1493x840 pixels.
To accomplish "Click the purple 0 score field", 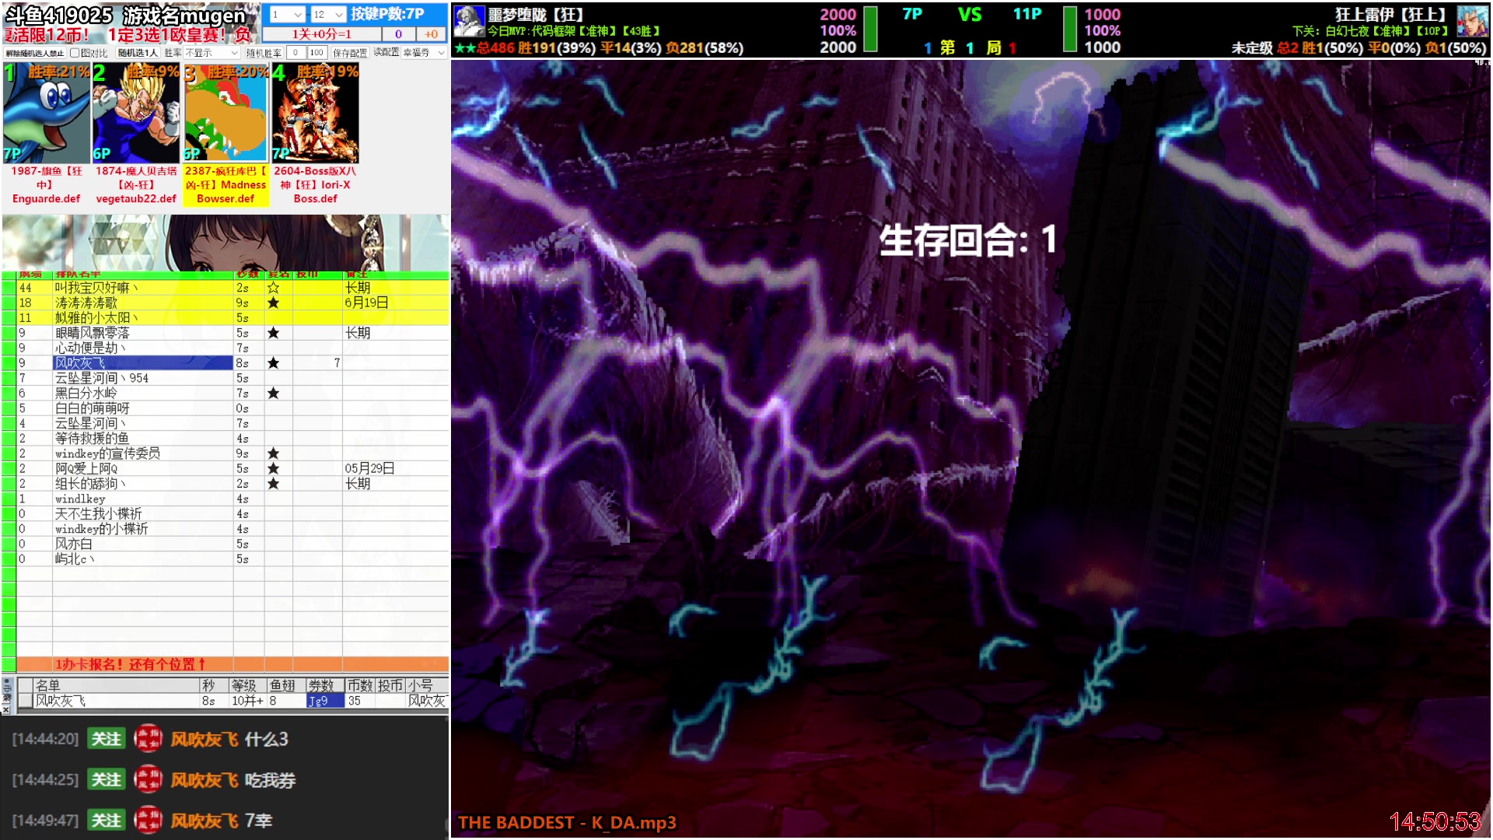I will coord(398,34).
